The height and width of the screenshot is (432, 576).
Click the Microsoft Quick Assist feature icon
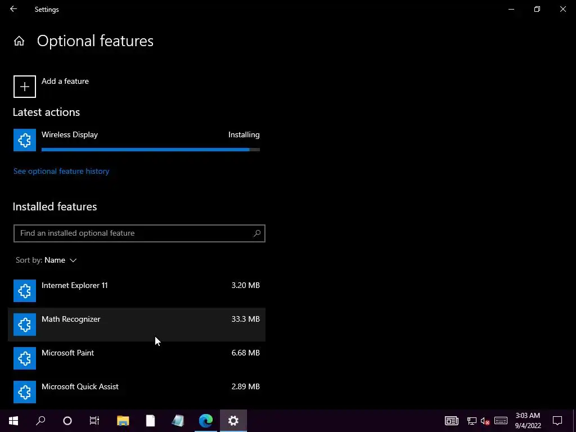click(25, 392)
